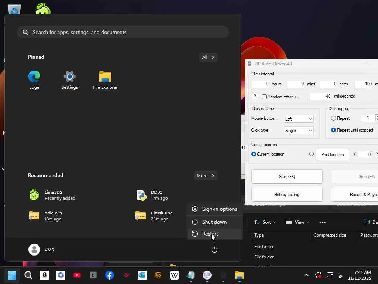Toggle the Details pane in File Explorer

pyautogui.click(x=371, y=222)
